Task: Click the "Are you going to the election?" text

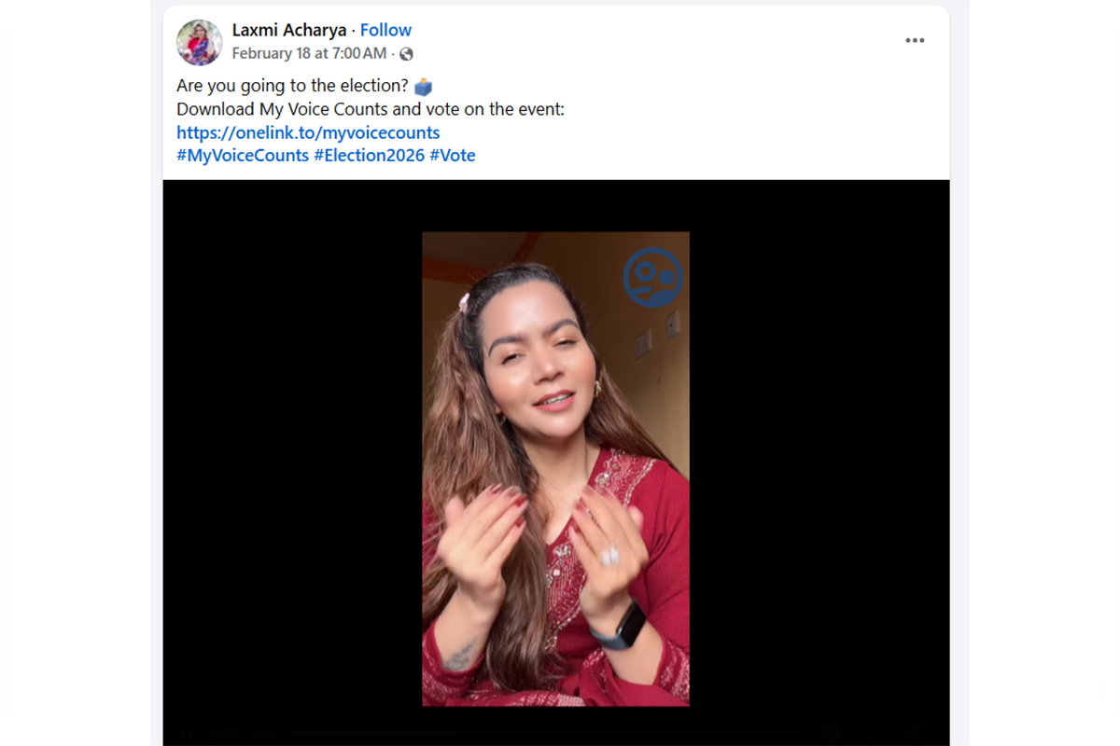Action: point(292,86)
